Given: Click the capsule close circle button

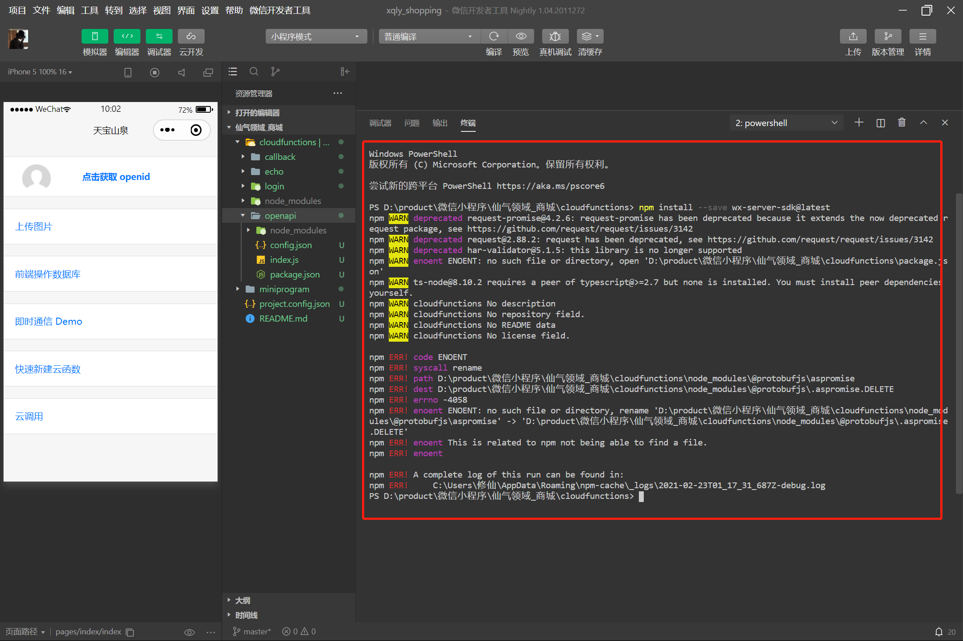Looking at the screenshot, I should [x=196, y=130].
